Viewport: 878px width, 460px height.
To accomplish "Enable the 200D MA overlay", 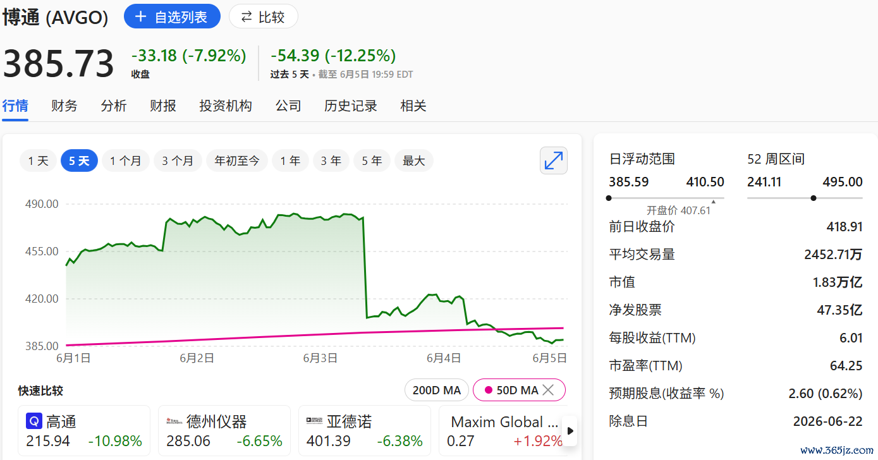I will pos(437,390).
